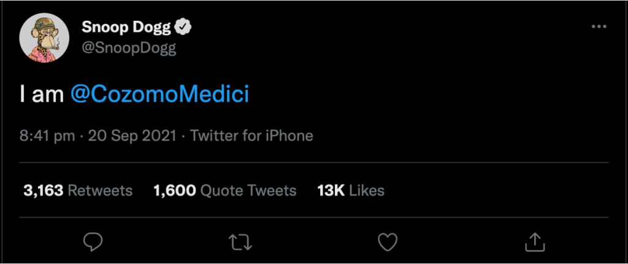This screenshot has height=264, width=628.
Task: Click the blue verified badge beside Snoop Dogg
Action: point(183,26)
